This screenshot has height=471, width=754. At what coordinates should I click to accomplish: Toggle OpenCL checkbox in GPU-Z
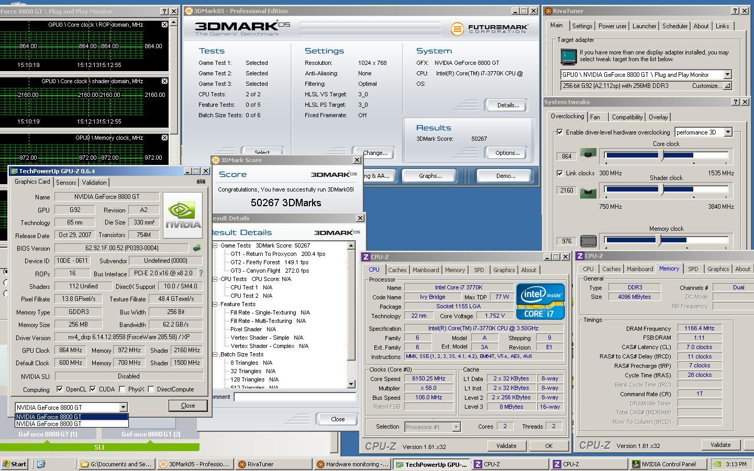click(x=60, y=389)
